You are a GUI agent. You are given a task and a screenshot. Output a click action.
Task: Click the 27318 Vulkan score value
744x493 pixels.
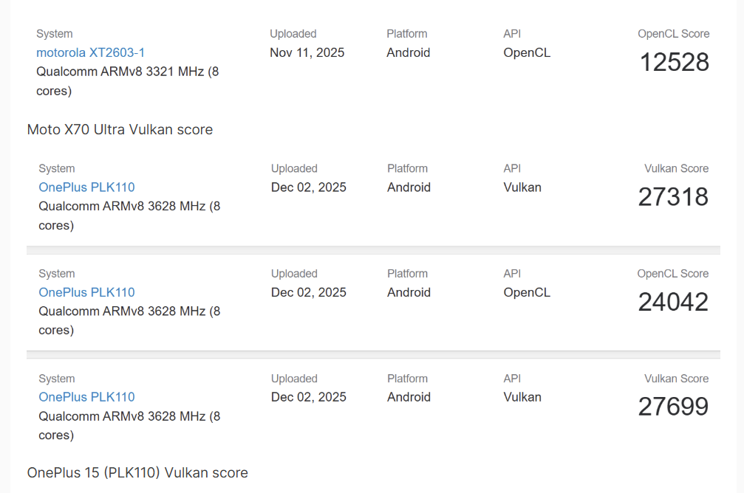coord(673,197)
